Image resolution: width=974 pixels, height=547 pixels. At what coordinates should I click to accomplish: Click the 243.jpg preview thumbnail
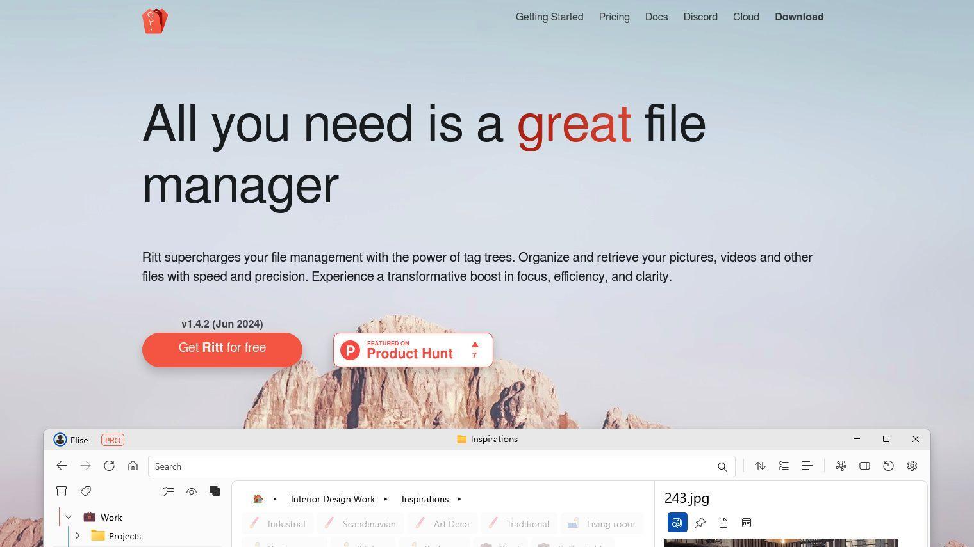click(781, 543)
